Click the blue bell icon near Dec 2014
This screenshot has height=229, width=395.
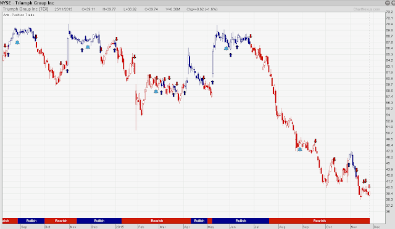(x=88, y=47)
